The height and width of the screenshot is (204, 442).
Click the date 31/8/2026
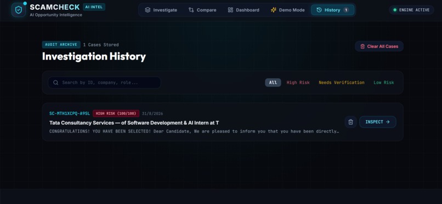(152, 114)
